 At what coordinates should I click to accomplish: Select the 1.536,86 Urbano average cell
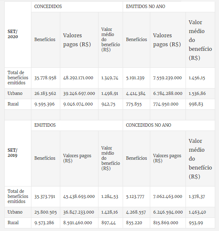[x=200, y=93]
